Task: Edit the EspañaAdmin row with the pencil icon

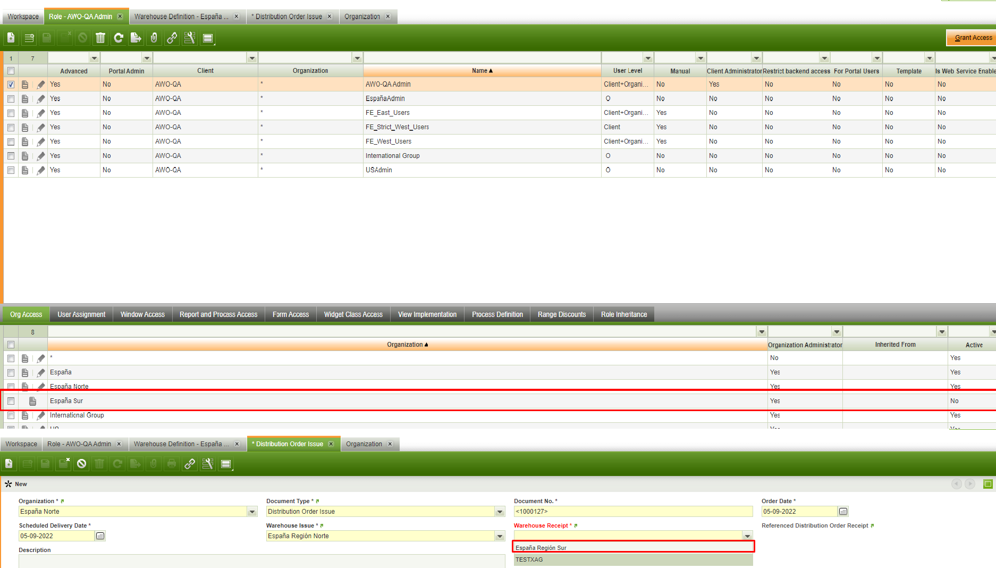Action: (41, 99)
